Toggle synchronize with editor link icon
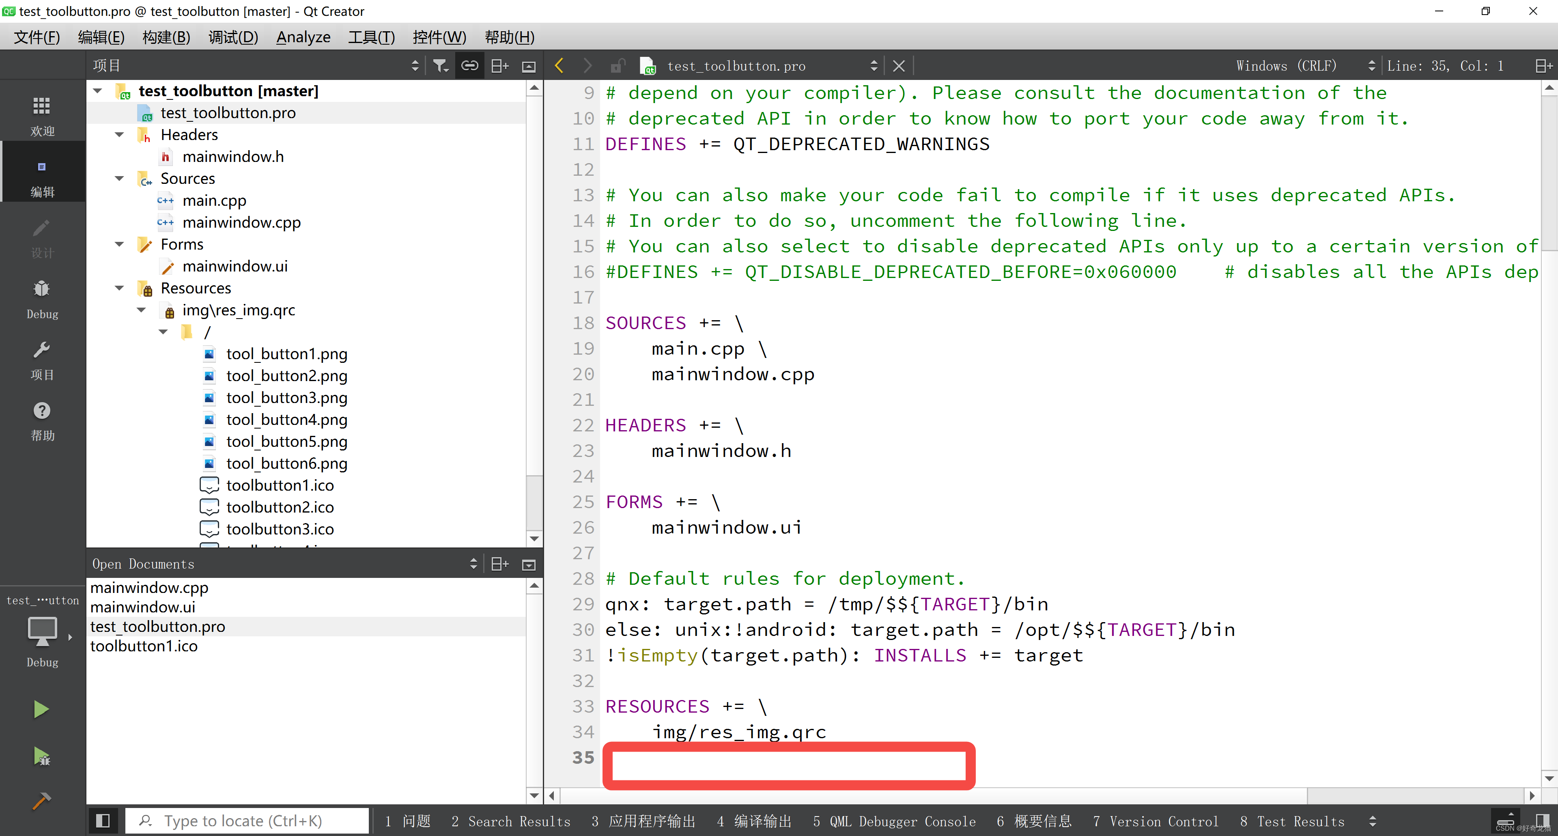 [470, 65]
